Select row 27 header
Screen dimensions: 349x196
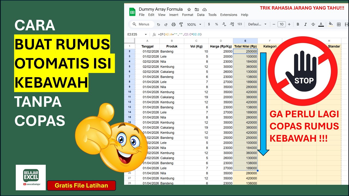coord(130,178)
